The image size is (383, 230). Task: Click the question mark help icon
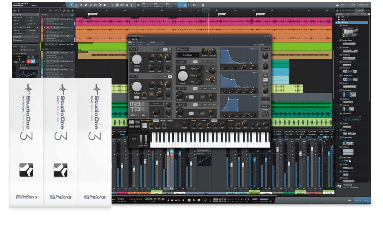(113, 5)
